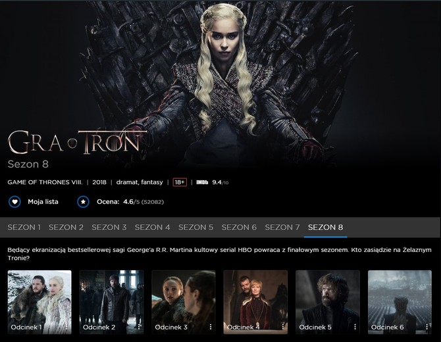Click the Gra o Tron logo title
Screen dimensions: 441x342
tap(78, 142)
